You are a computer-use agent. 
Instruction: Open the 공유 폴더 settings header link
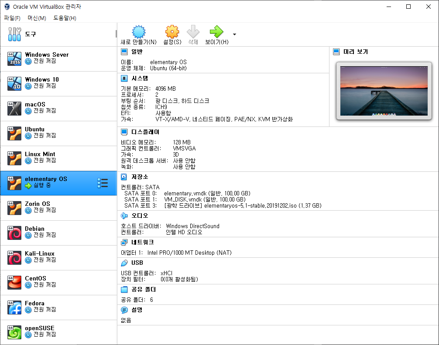pos(144,289)
